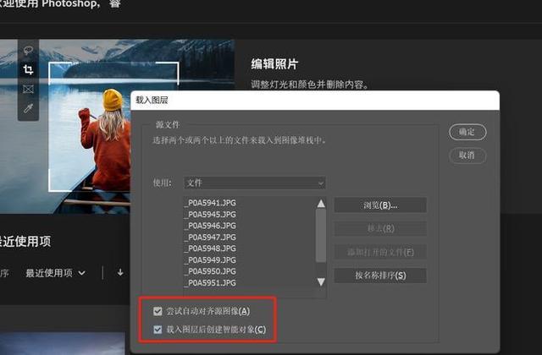Select _P0A5948.JPG in the file list
Image resolution: width=542 pixels, height=355 pixels.
click(211, 248)
